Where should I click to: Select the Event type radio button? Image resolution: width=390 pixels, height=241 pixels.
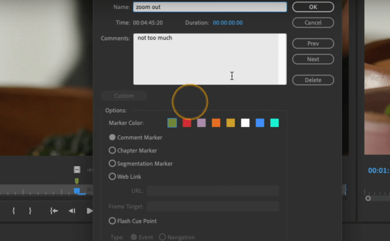click(x=134, y=237)
